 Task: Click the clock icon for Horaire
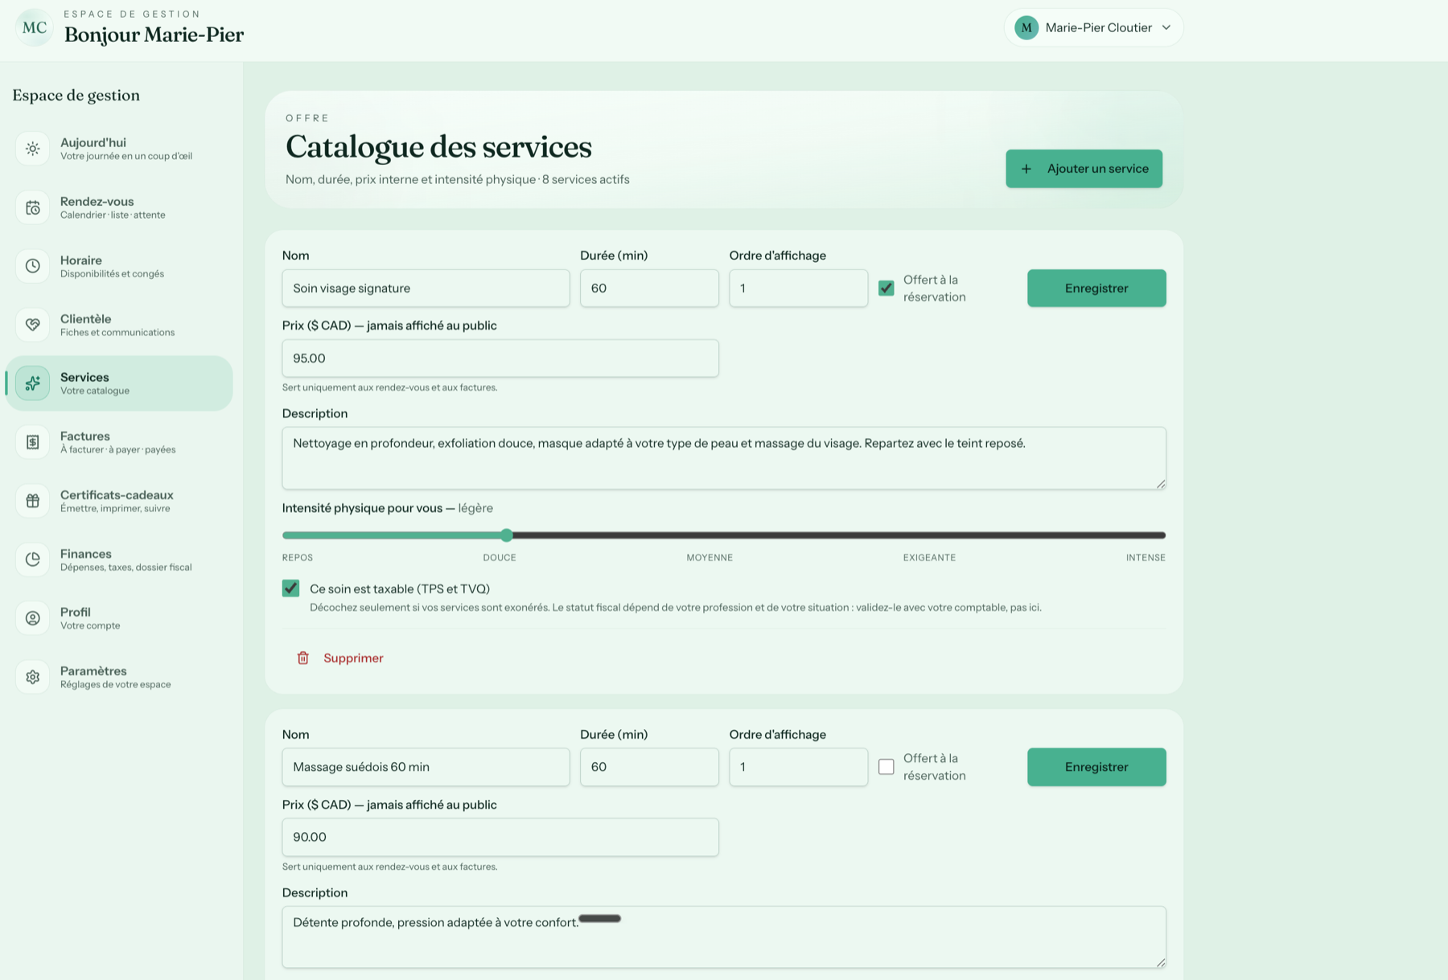coord(33,266)
